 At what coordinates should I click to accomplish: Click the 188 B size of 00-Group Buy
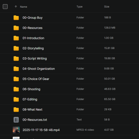coord(107,17)
